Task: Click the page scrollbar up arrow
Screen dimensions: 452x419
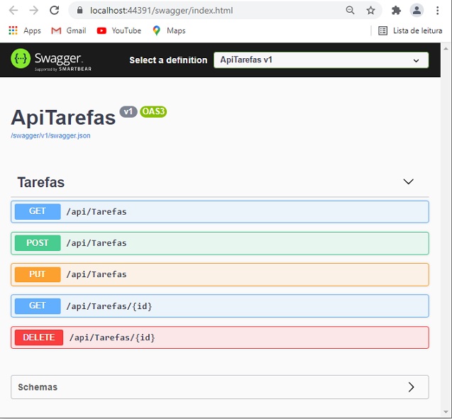Action: click(446, 48)
